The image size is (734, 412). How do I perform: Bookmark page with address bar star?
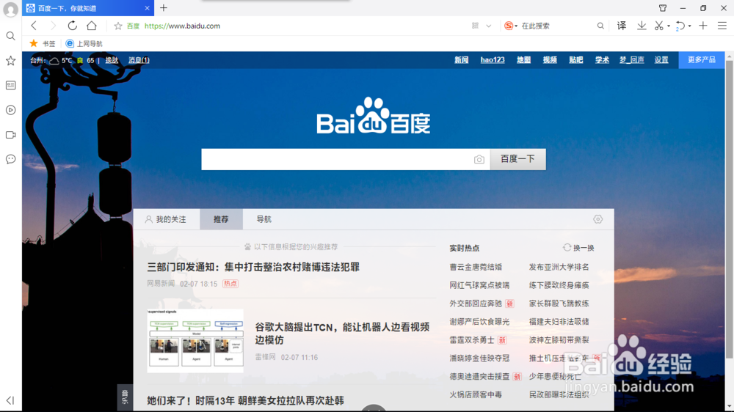click(118, 26)
